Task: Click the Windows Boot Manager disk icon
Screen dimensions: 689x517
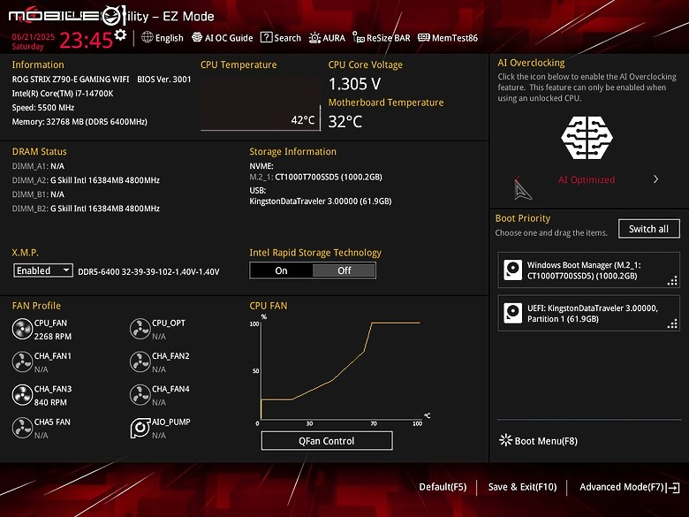Action: tap(513, 270)
